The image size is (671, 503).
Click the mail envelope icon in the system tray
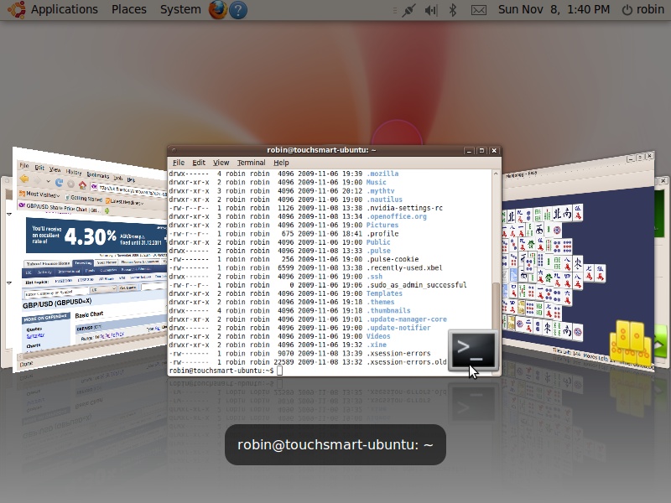point(480,10)
